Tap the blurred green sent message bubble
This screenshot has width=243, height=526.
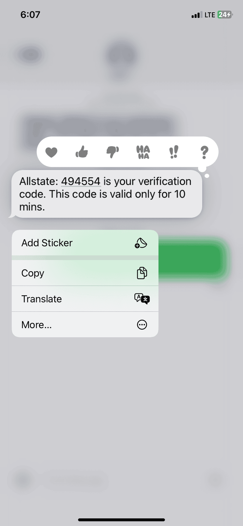pyautogui.click(x=191, y=260)
